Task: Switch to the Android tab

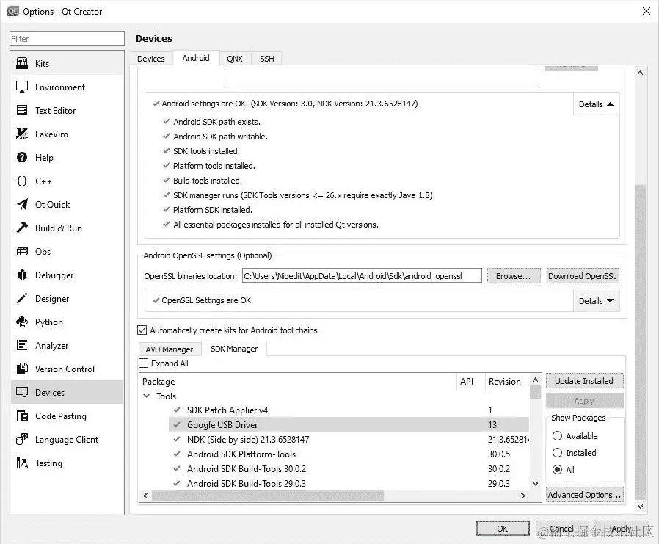Action: tap(196, 58)
